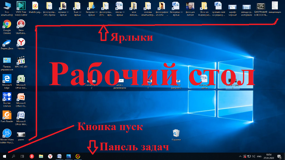The image size is (285, 160).
Task: Open the security tray icon with red badge
Action: point(245,156)
